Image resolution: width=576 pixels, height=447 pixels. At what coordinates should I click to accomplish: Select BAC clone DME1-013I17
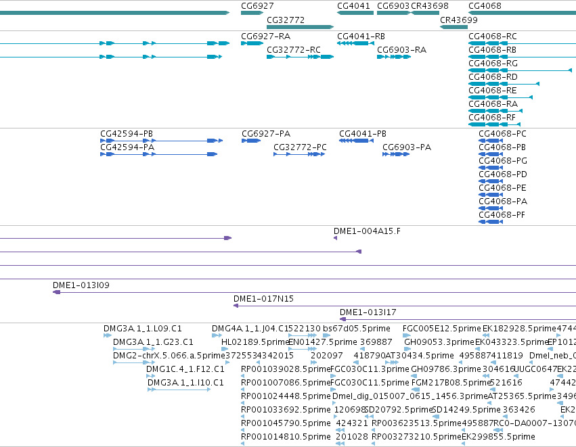click(458, 319)
